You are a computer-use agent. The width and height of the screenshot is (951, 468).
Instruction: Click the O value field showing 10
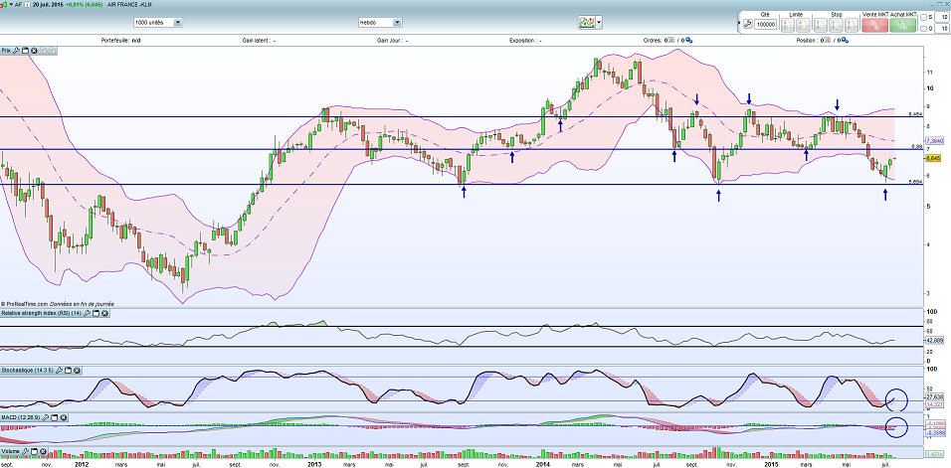coord(941,29)
